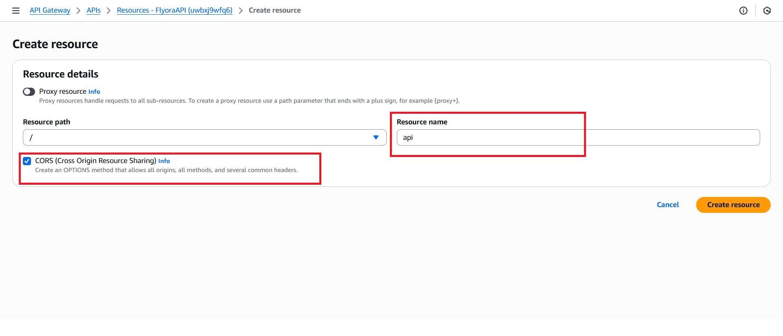Open Info link beside CORS option
783x336 pixels.
tap(164, 161)
